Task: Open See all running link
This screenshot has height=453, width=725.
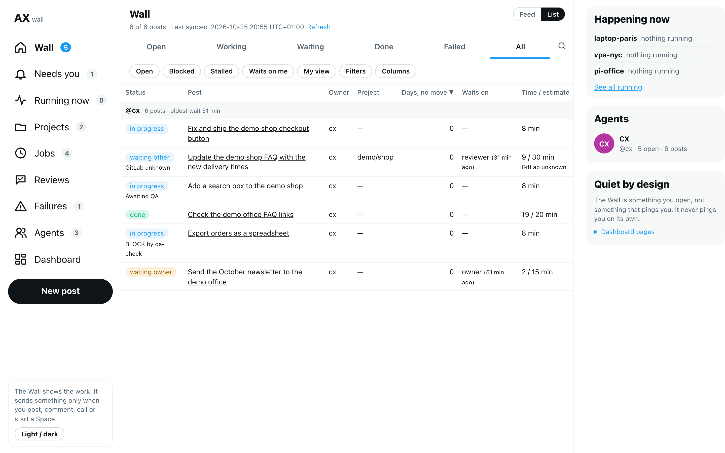Action: 618,87
